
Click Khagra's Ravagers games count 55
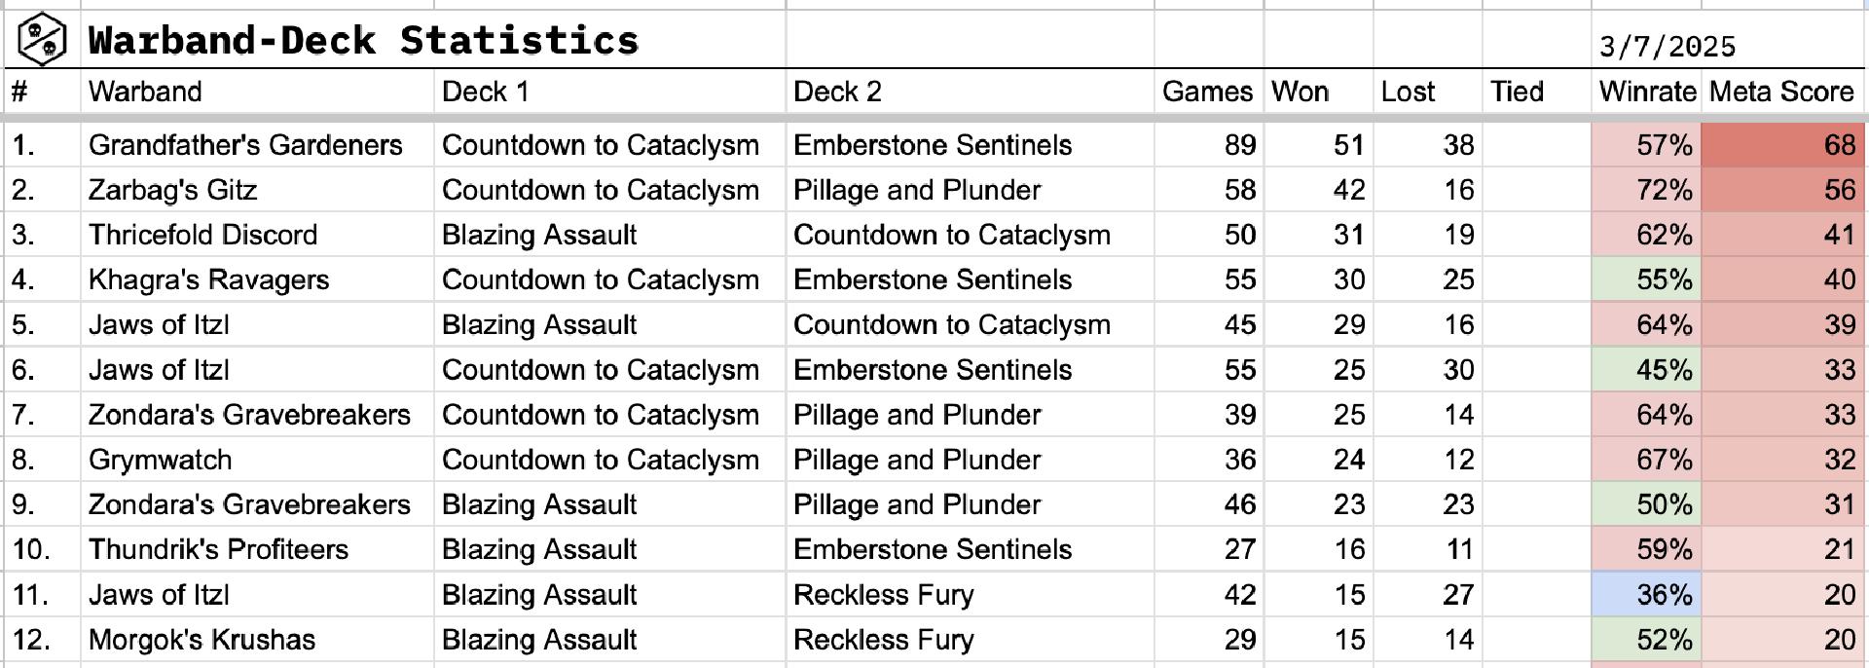tap(1208, 279)
